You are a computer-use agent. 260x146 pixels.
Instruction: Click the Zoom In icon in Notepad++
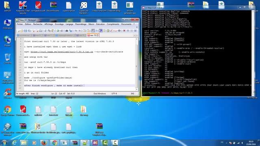click(76, 31)
